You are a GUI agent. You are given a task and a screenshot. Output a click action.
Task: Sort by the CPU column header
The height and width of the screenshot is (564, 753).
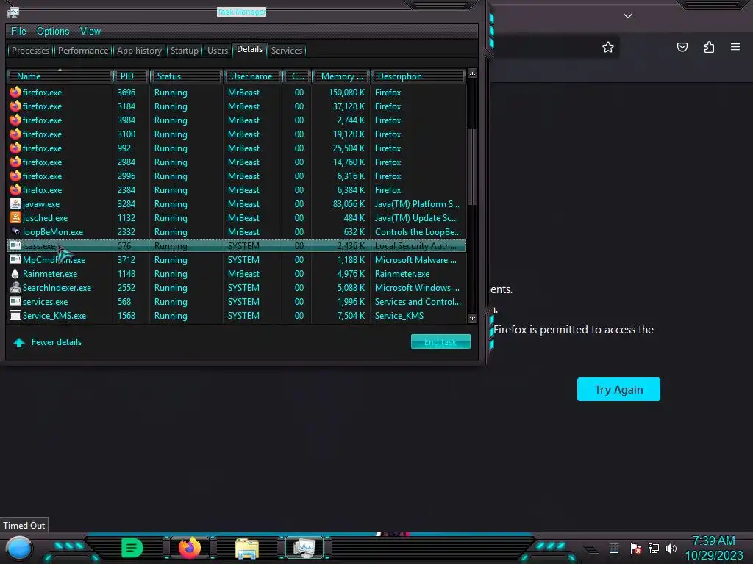(x=297, y=76)
